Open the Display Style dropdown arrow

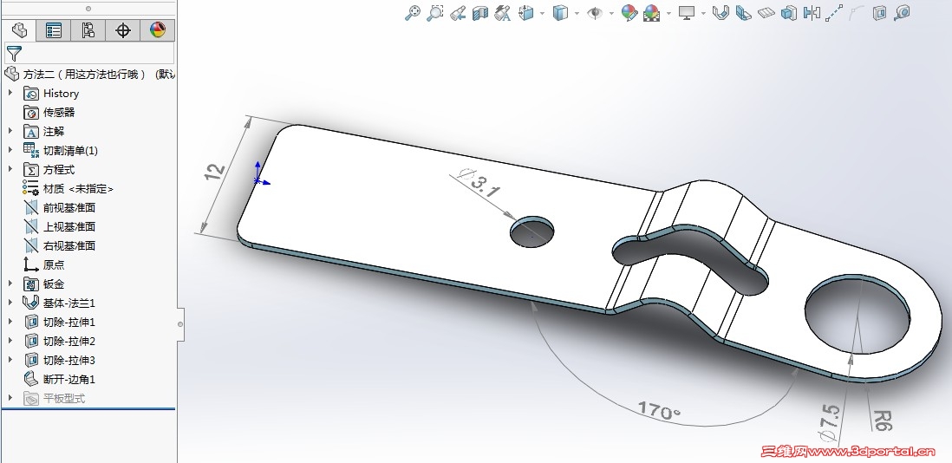[577, 13]
